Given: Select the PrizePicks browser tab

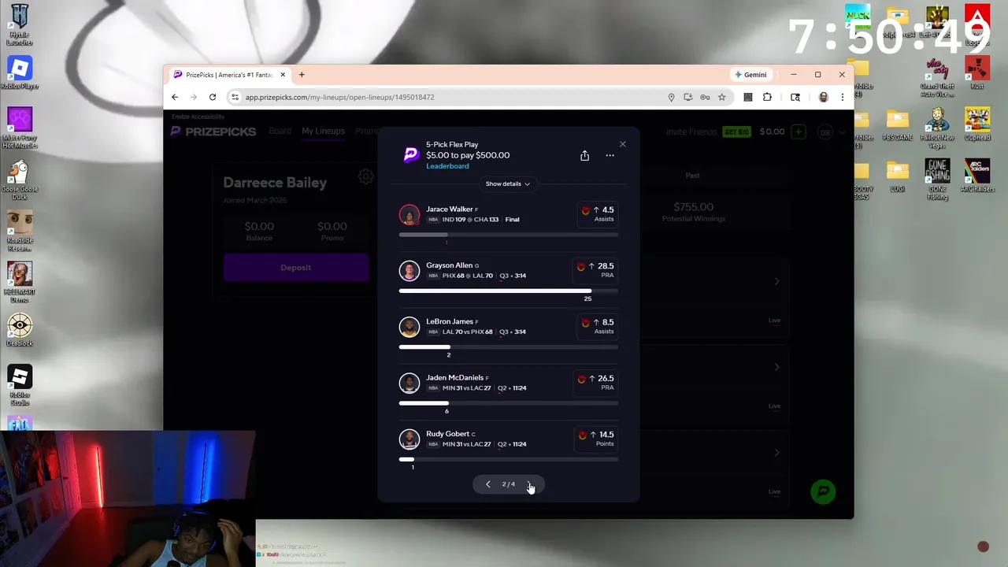Looking at the screenshot, I should pyautogui.click(x=228, y=75).
